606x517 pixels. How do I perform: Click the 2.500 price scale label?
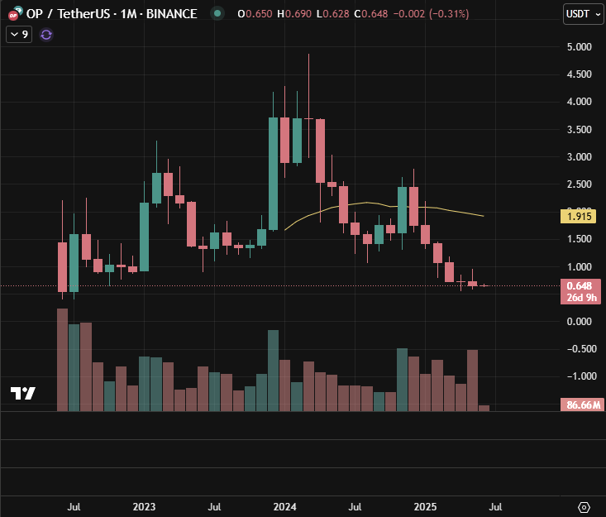pyautogui.click(x=579, y=184)
